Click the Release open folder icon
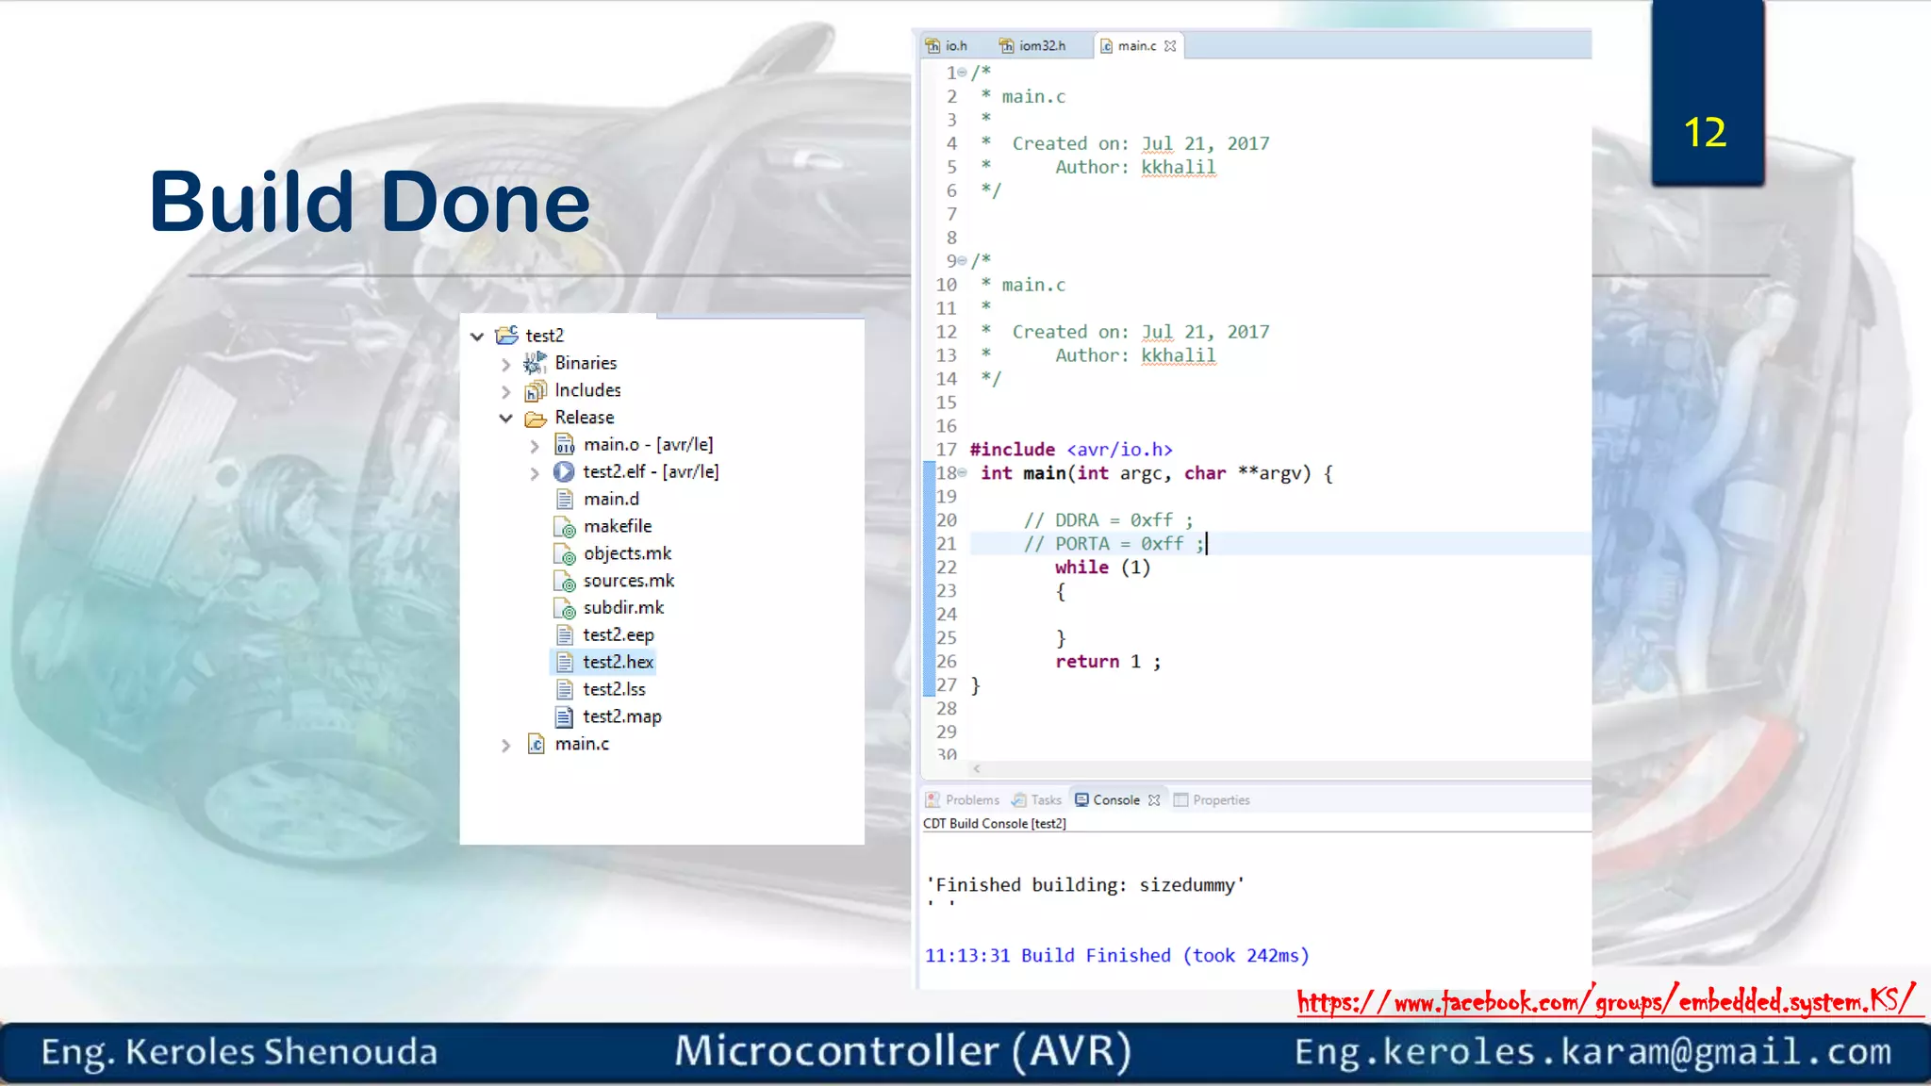 pyautogui.click(x=536, y=418)
